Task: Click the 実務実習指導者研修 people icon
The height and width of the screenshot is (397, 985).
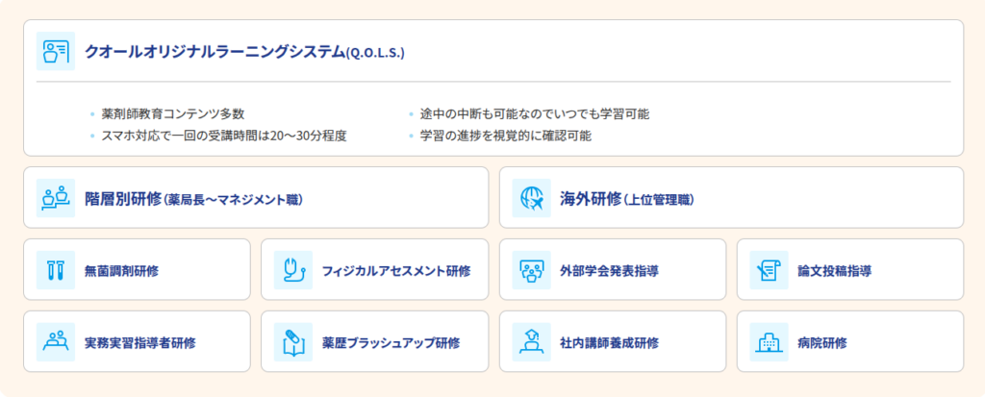Action: 55,341
